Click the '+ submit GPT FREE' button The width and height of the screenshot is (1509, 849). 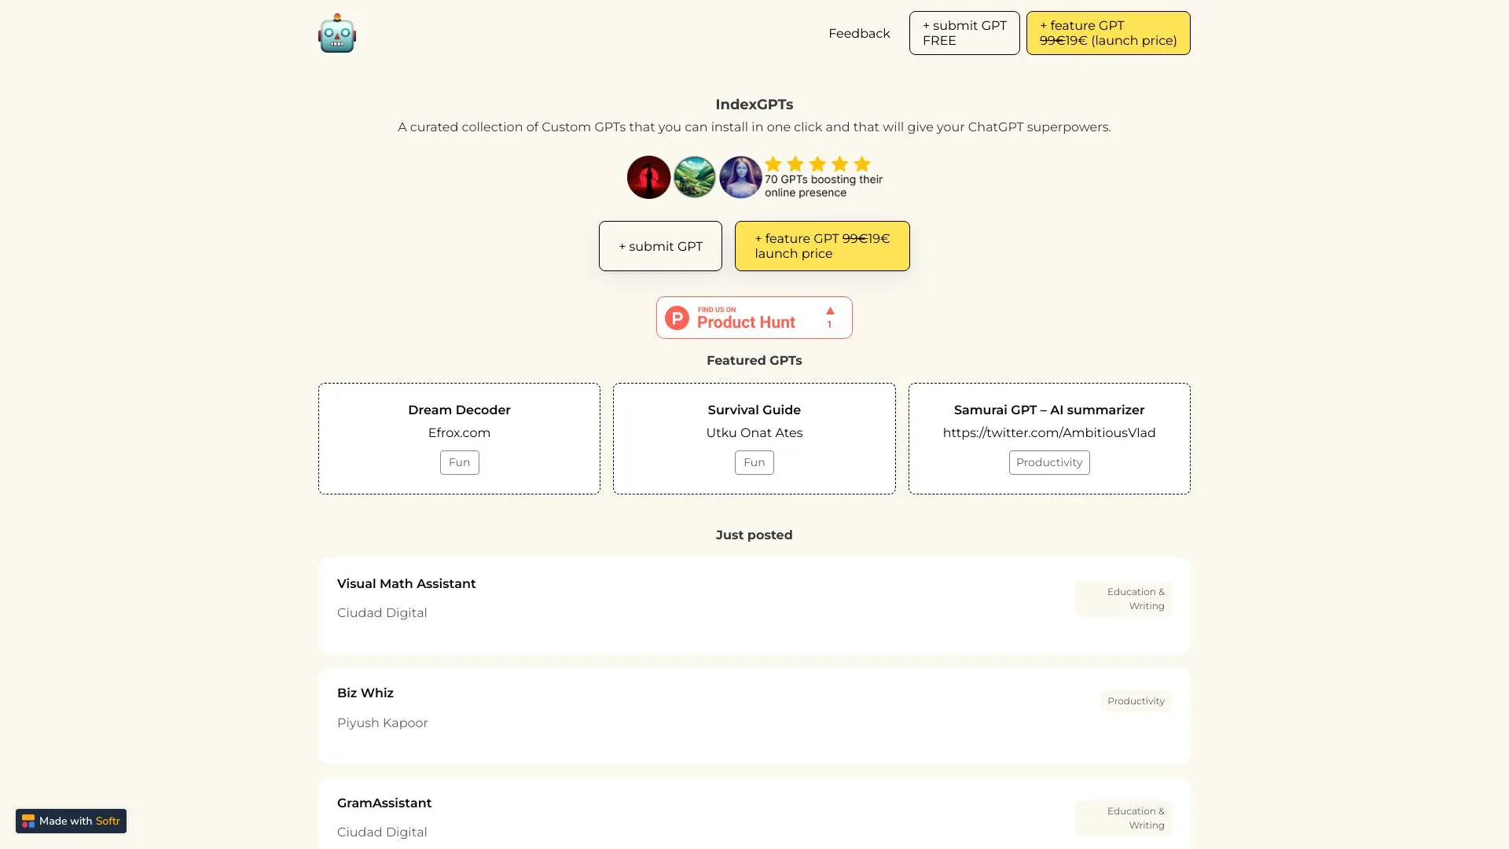click(964, 33)
